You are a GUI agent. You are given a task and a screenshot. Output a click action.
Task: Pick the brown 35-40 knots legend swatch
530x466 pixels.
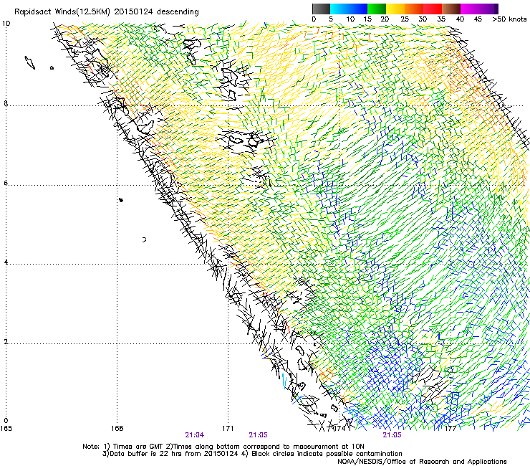[451, 9]
